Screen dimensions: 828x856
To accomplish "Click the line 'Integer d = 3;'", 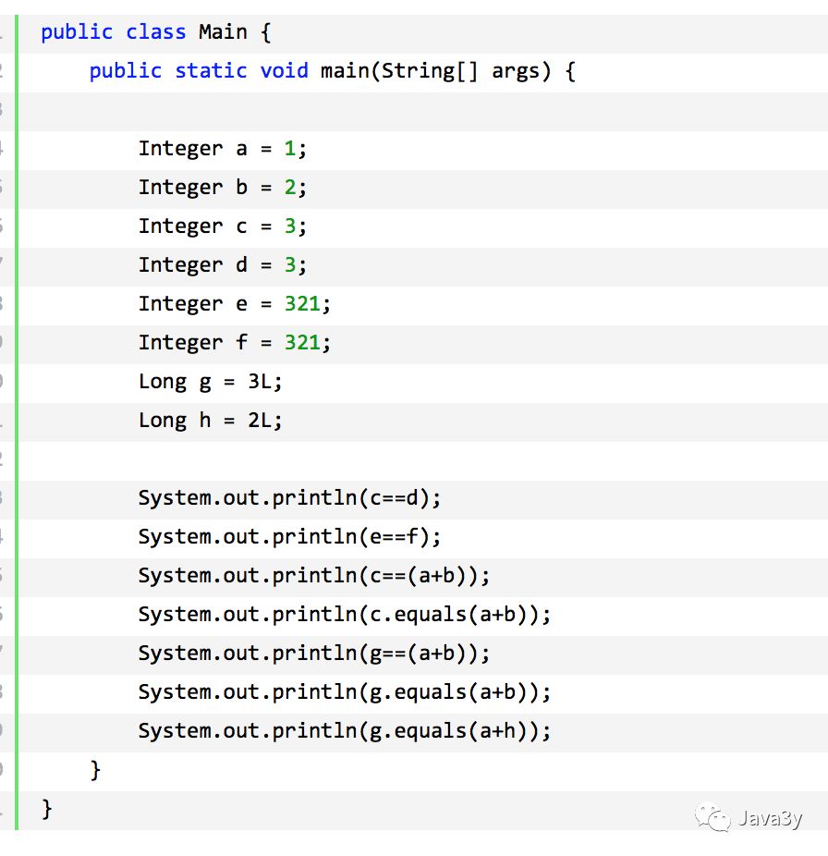I will [223, 265].
